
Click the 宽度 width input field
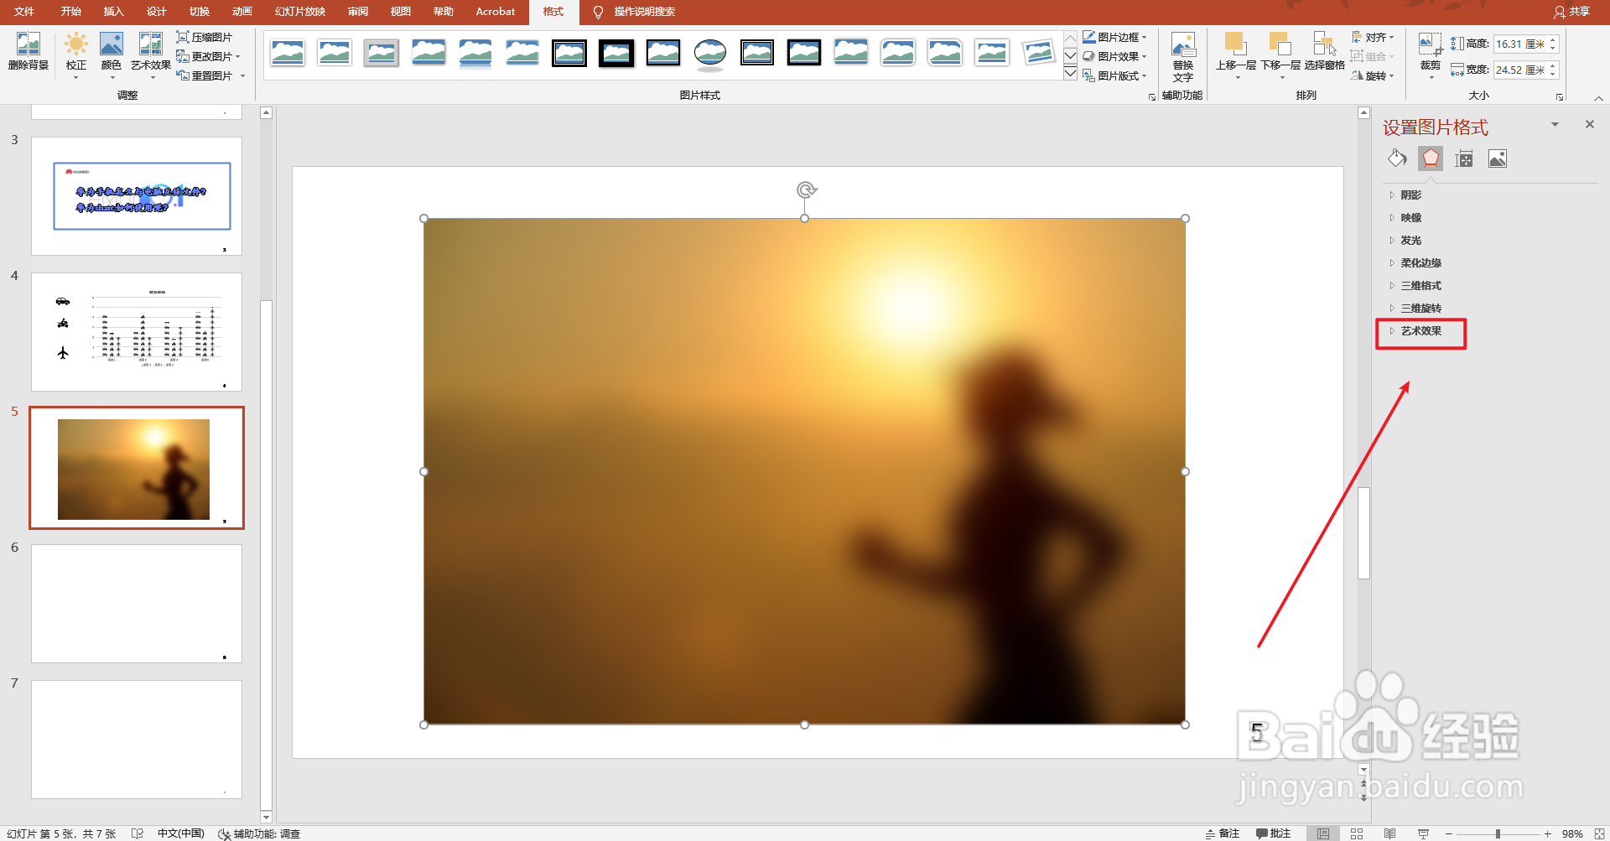click(1520, 70)
